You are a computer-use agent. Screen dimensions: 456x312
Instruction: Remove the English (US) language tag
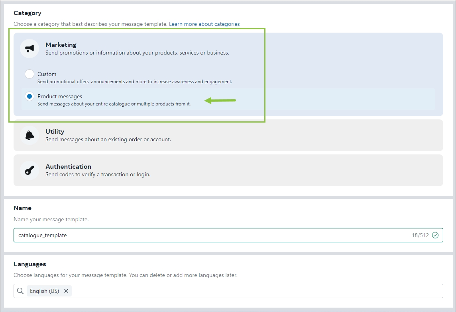66,291
